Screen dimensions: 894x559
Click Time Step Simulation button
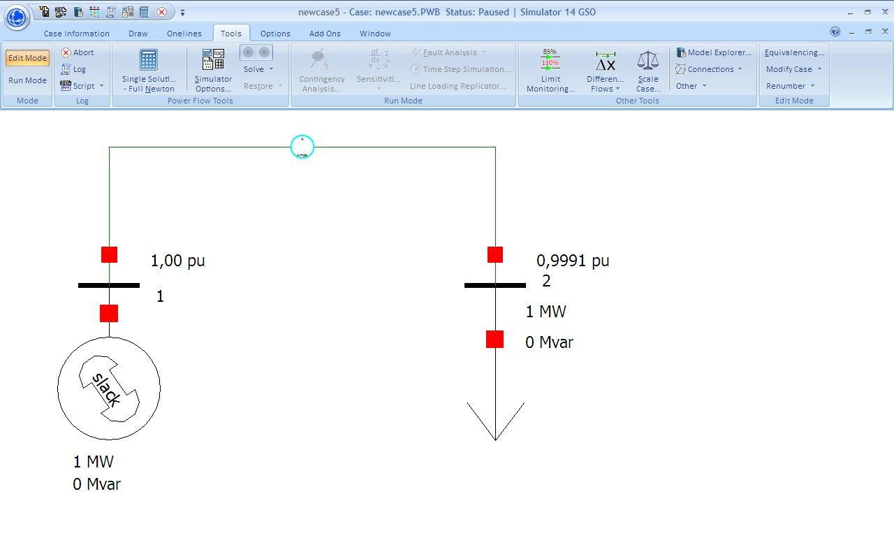click(460, 69)
